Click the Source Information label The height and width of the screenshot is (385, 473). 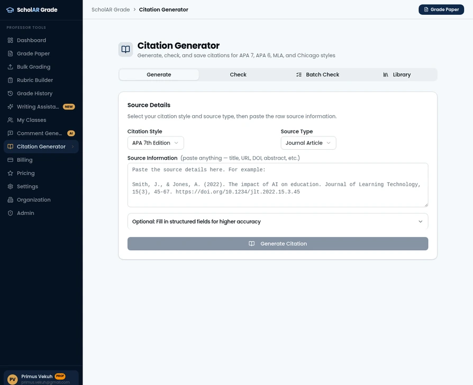152,158
